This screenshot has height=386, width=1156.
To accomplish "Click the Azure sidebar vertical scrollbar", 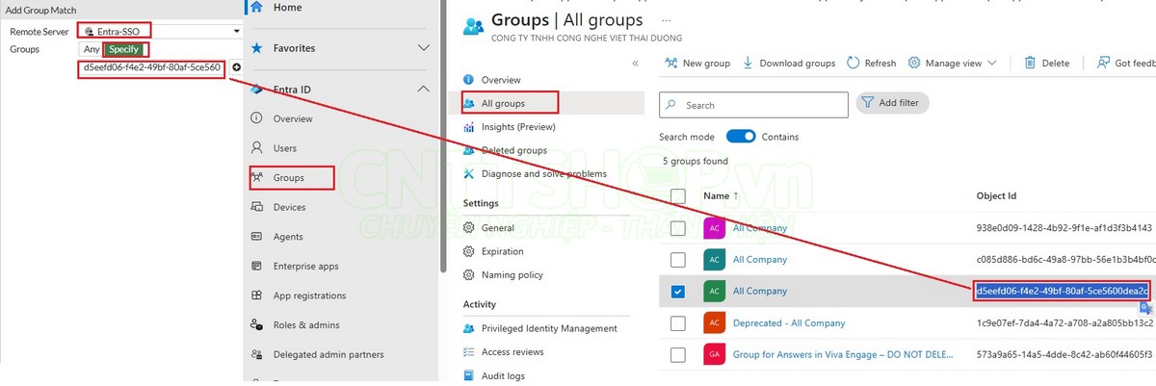I will tap(443, 135).
